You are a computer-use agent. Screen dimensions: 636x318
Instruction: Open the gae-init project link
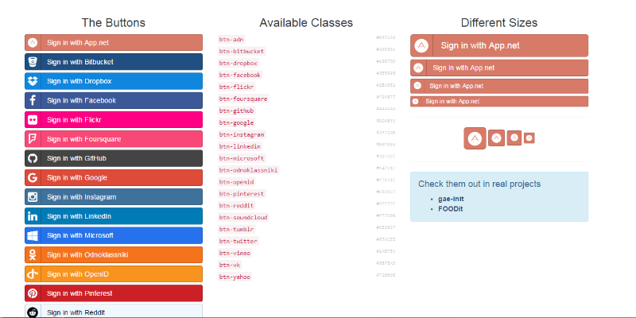pyautogui.click(x=451, y=200)
